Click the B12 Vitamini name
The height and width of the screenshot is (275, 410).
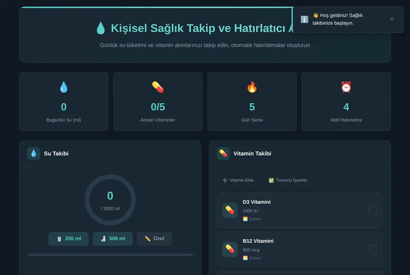click(258, 241)
